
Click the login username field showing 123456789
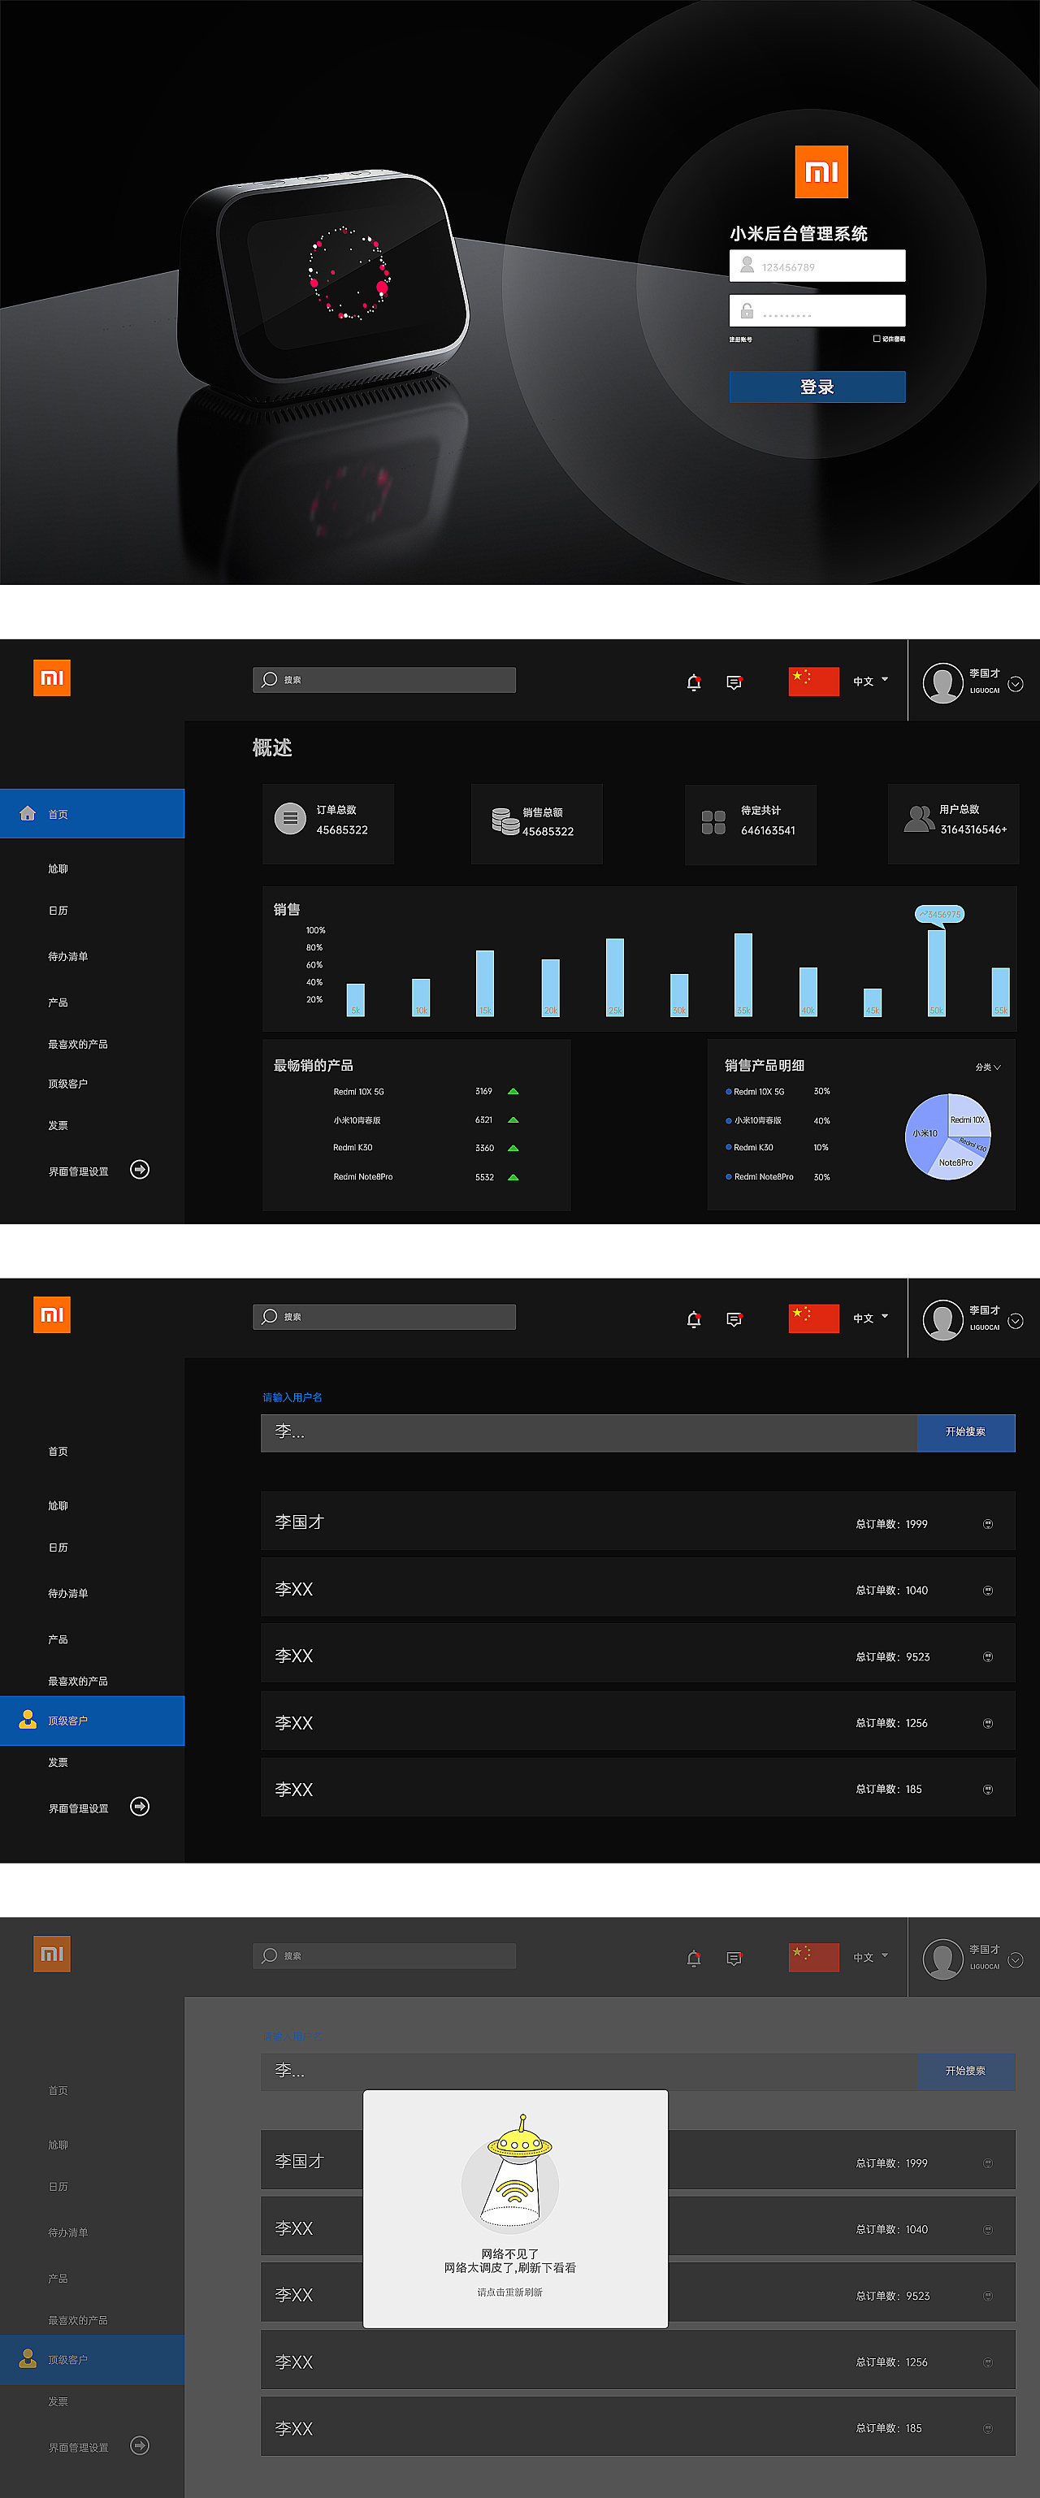click(817, 266)
